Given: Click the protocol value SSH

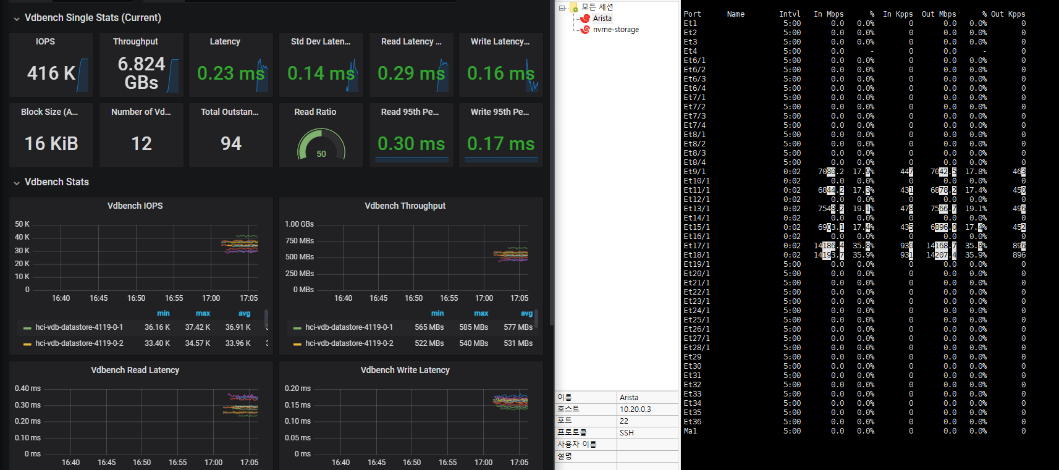Looking at the screenshot, I should (x=627, y=433).
